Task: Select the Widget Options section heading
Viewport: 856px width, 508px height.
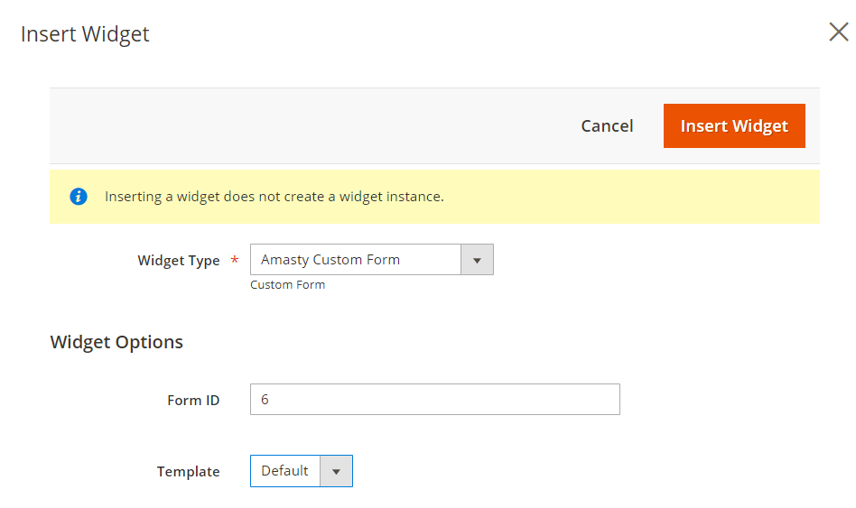Action: pyautogui.click(x=116, y=342)
